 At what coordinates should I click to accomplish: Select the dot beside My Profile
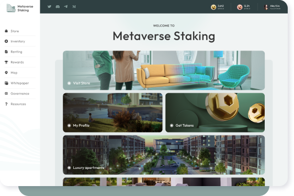69,126
